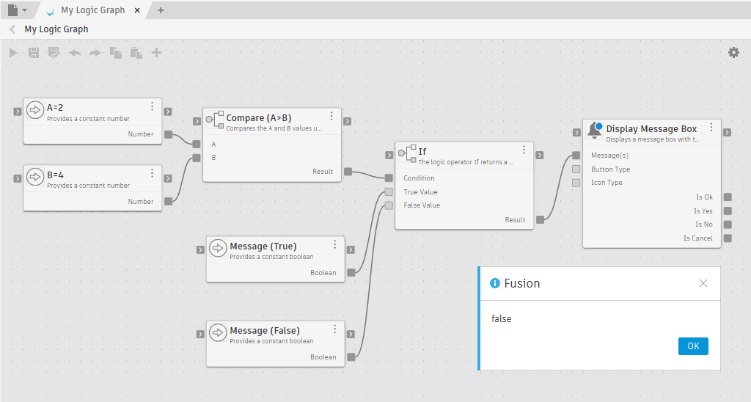The width and height of the screenshot is (751, 402).
Task: Add a node with the plus toolbar icon
Action: click(x=156, y=53)
